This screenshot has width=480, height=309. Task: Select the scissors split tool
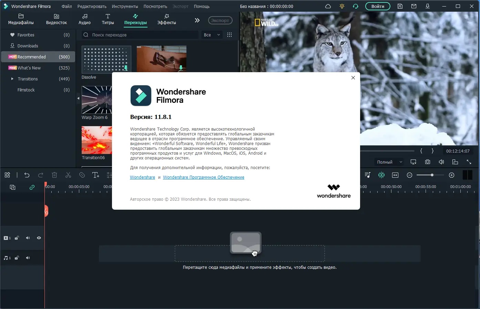click(68, 175)
